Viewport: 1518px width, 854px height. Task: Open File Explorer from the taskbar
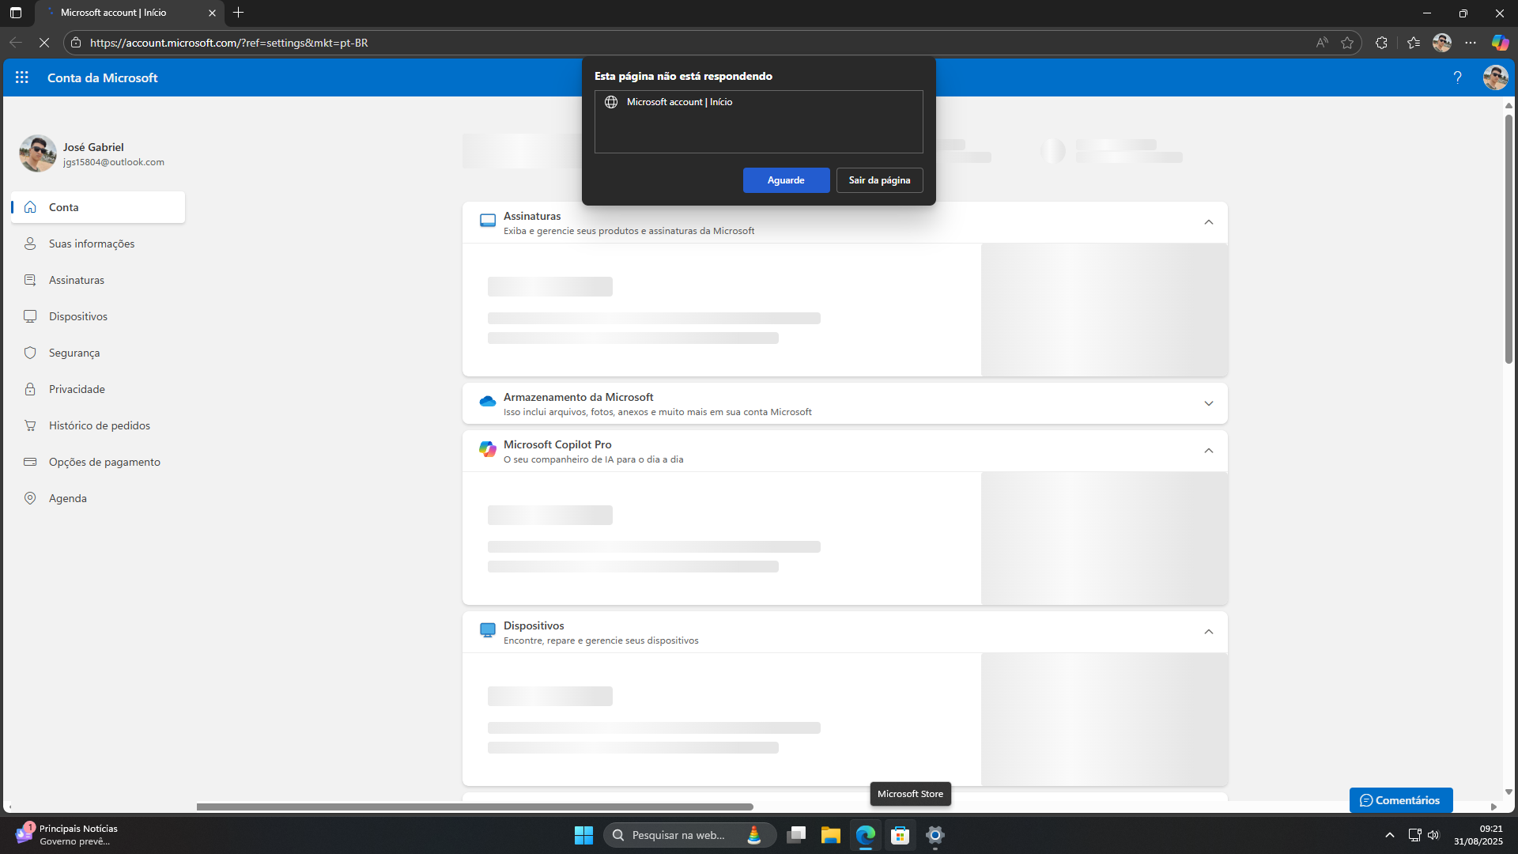(x=830, y=835)
